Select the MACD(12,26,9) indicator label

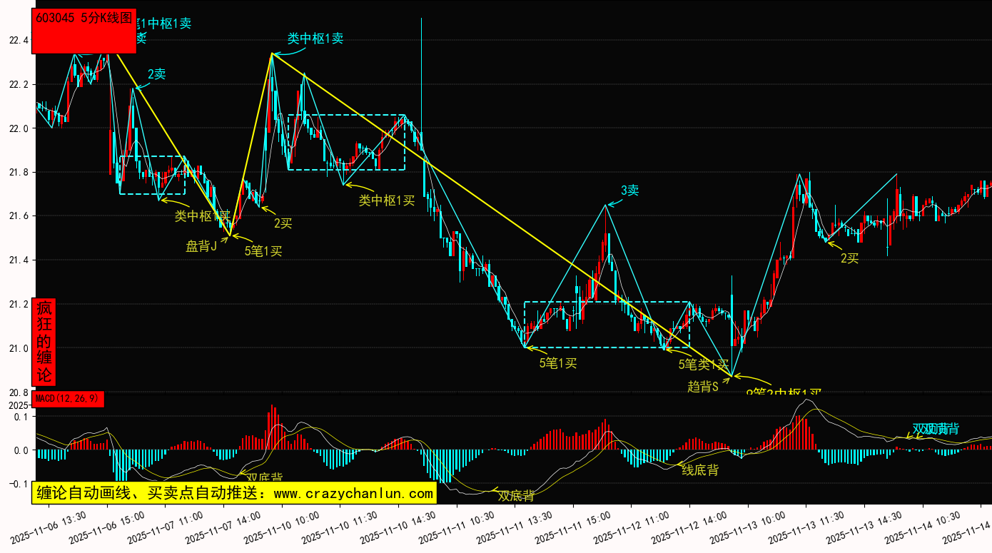pyautogui.click(x=69, y=398)
